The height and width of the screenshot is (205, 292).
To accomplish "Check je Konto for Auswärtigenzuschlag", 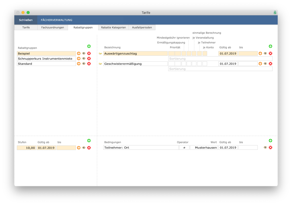I will [205, 53].
